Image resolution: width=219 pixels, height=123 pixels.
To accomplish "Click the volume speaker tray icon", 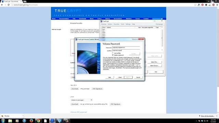I will click(207, 121).
